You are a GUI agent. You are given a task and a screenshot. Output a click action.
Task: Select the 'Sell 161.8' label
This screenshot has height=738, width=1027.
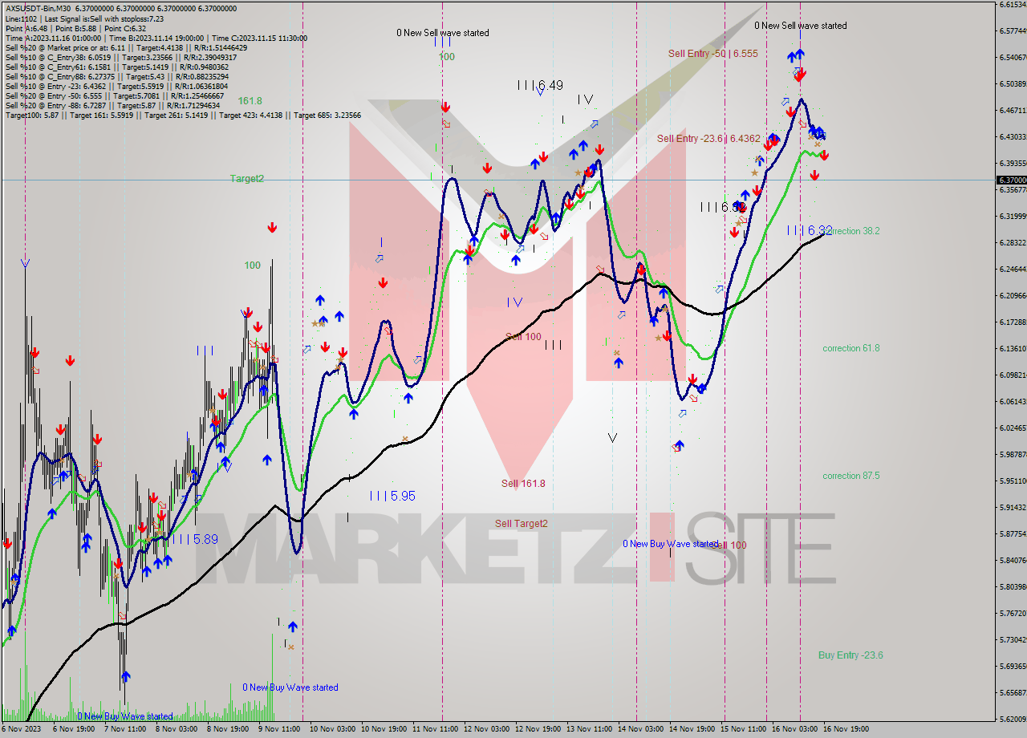[x=523, y=484]
